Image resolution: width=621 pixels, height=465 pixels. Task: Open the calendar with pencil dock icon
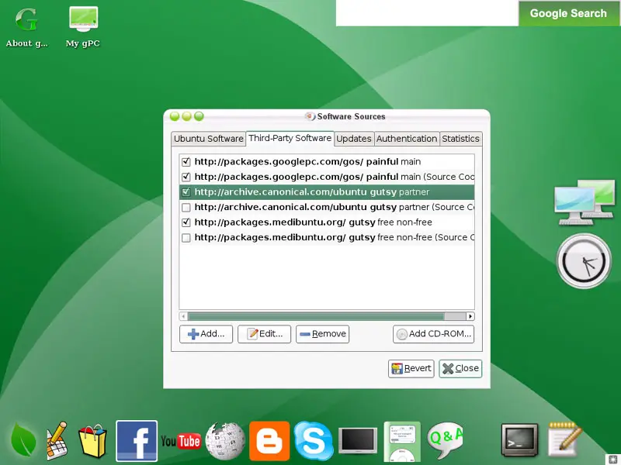tap(57, 440)
